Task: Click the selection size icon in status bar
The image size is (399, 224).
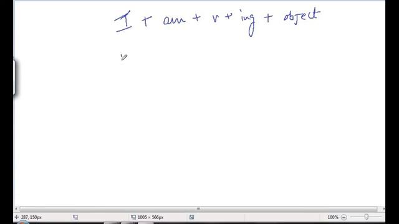Action: click(75, 217)
